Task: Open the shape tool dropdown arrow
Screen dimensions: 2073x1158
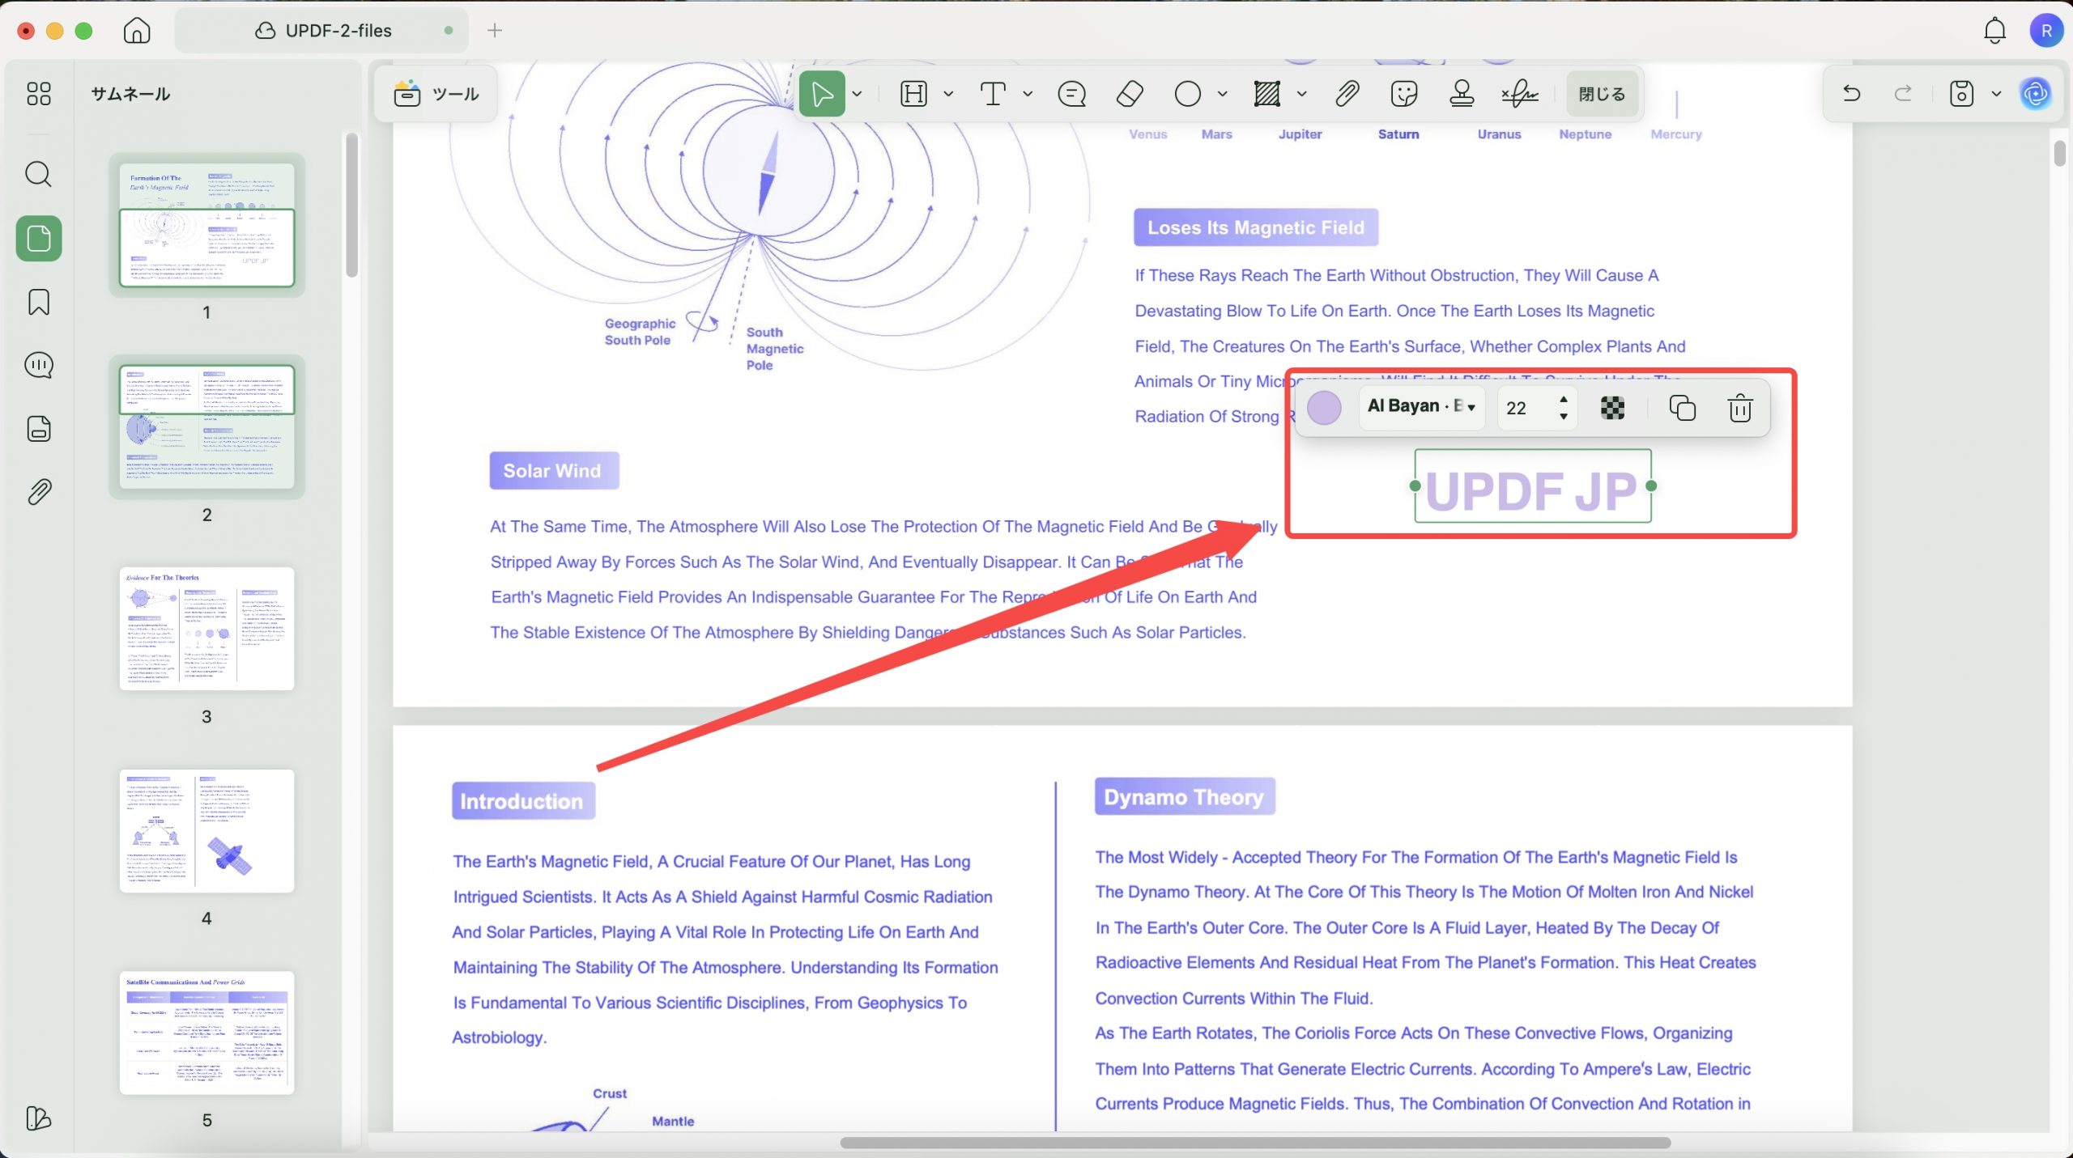Action: [1222, 94]
